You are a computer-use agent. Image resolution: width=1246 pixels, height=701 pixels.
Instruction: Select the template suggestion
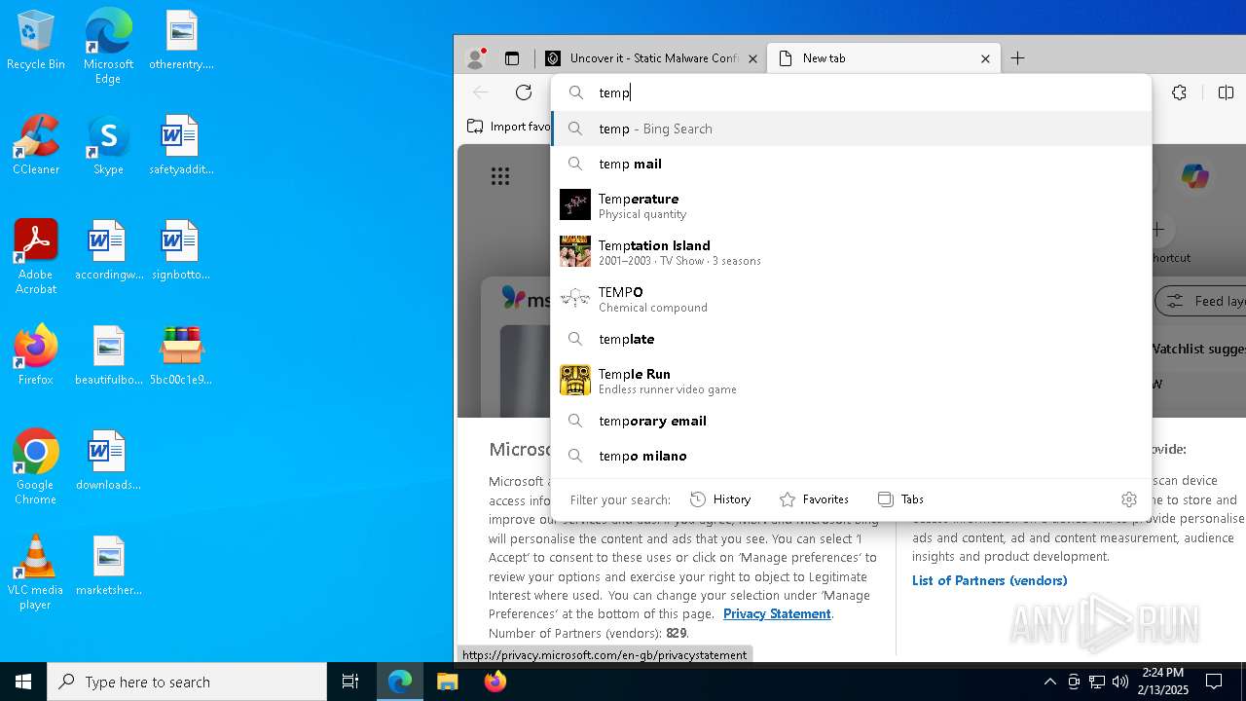851,339
